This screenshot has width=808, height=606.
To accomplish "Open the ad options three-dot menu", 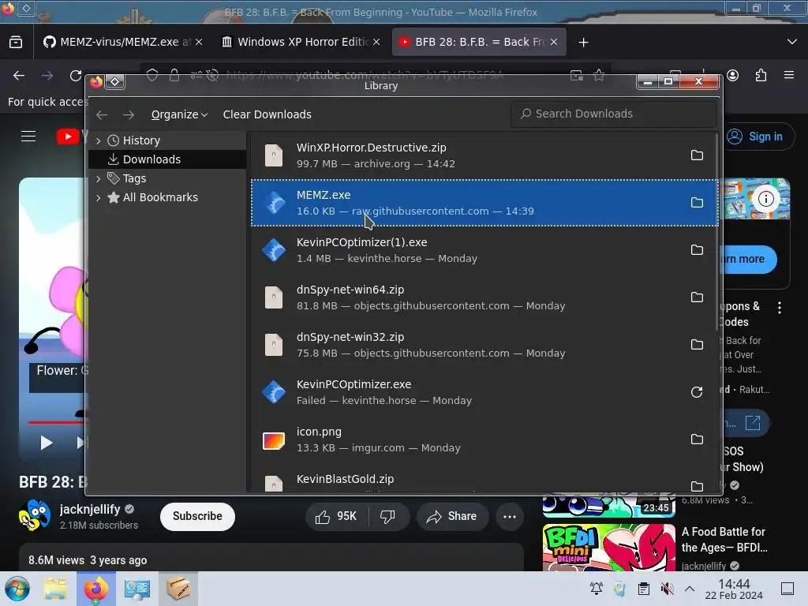I will (779, 308).
